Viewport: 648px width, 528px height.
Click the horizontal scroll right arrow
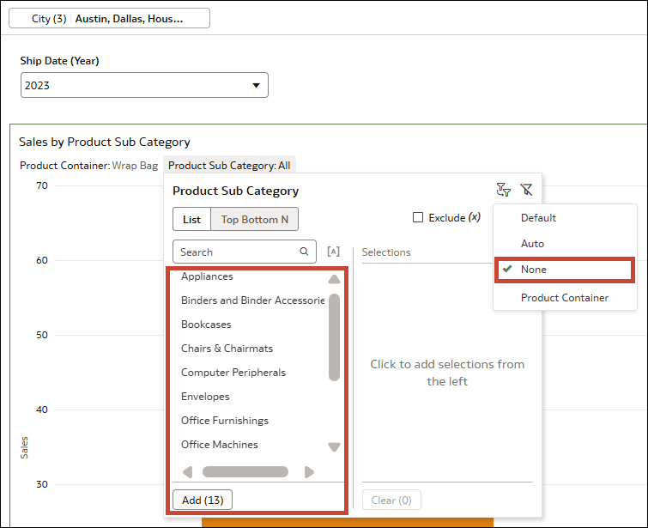pos(309,472)
